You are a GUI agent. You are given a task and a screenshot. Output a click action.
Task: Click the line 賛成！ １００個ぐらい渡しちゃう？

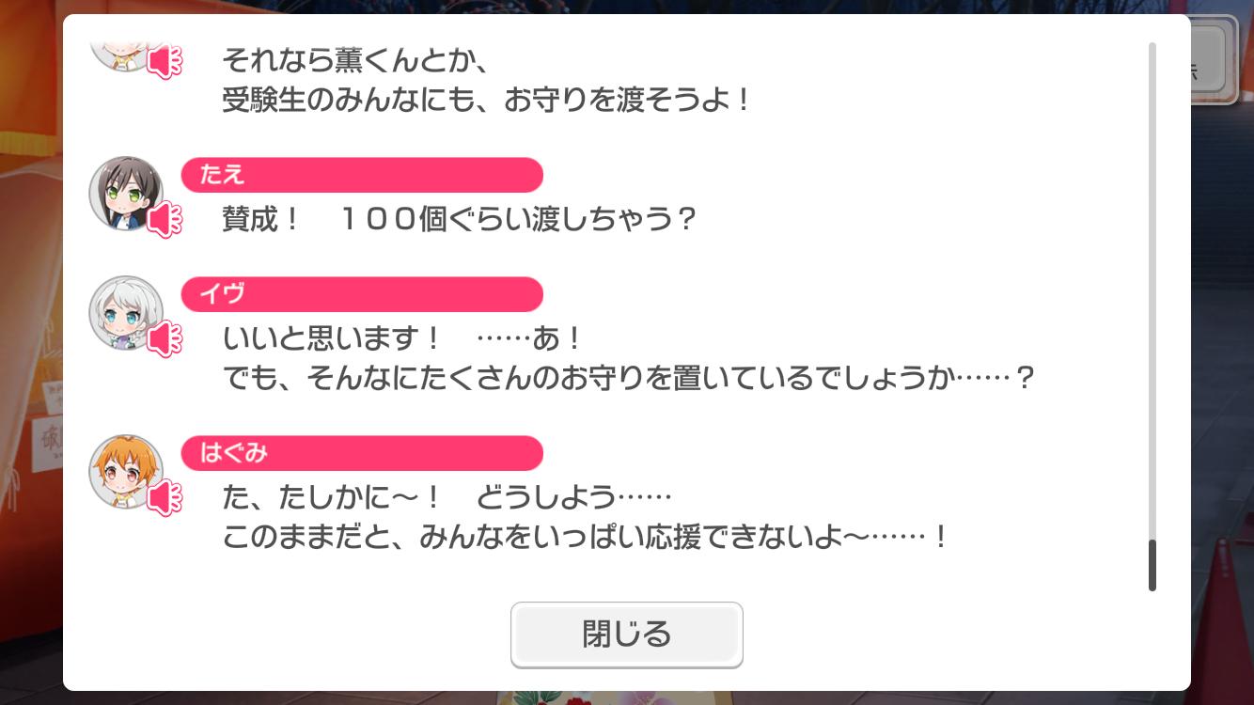click(x=460, y=220)
